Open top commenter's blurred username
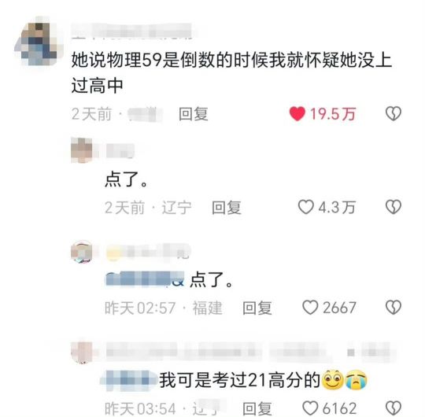 (132, 31)
